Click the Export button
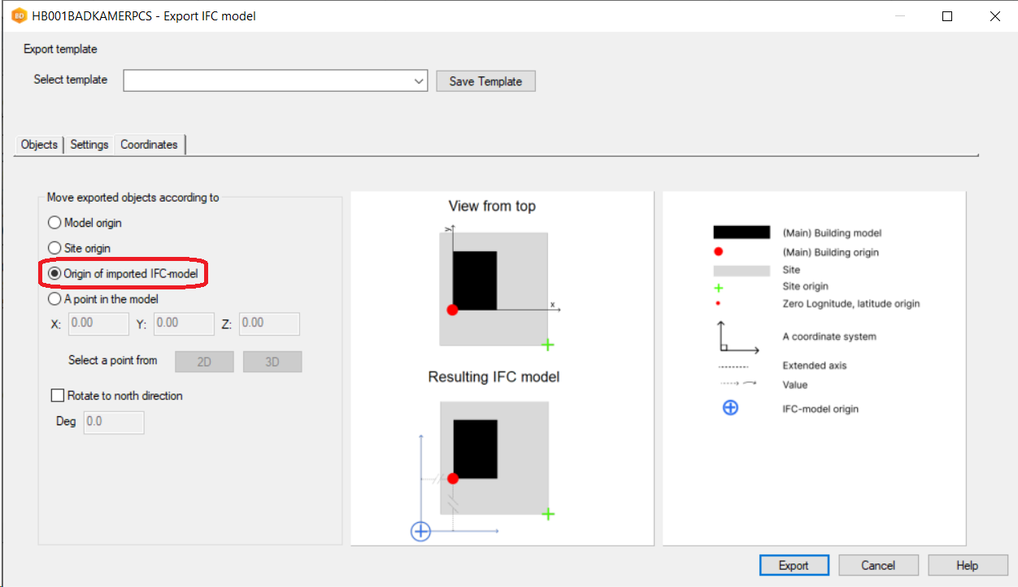The height and width of the screenshot is (587, 1018). point(794,565)
